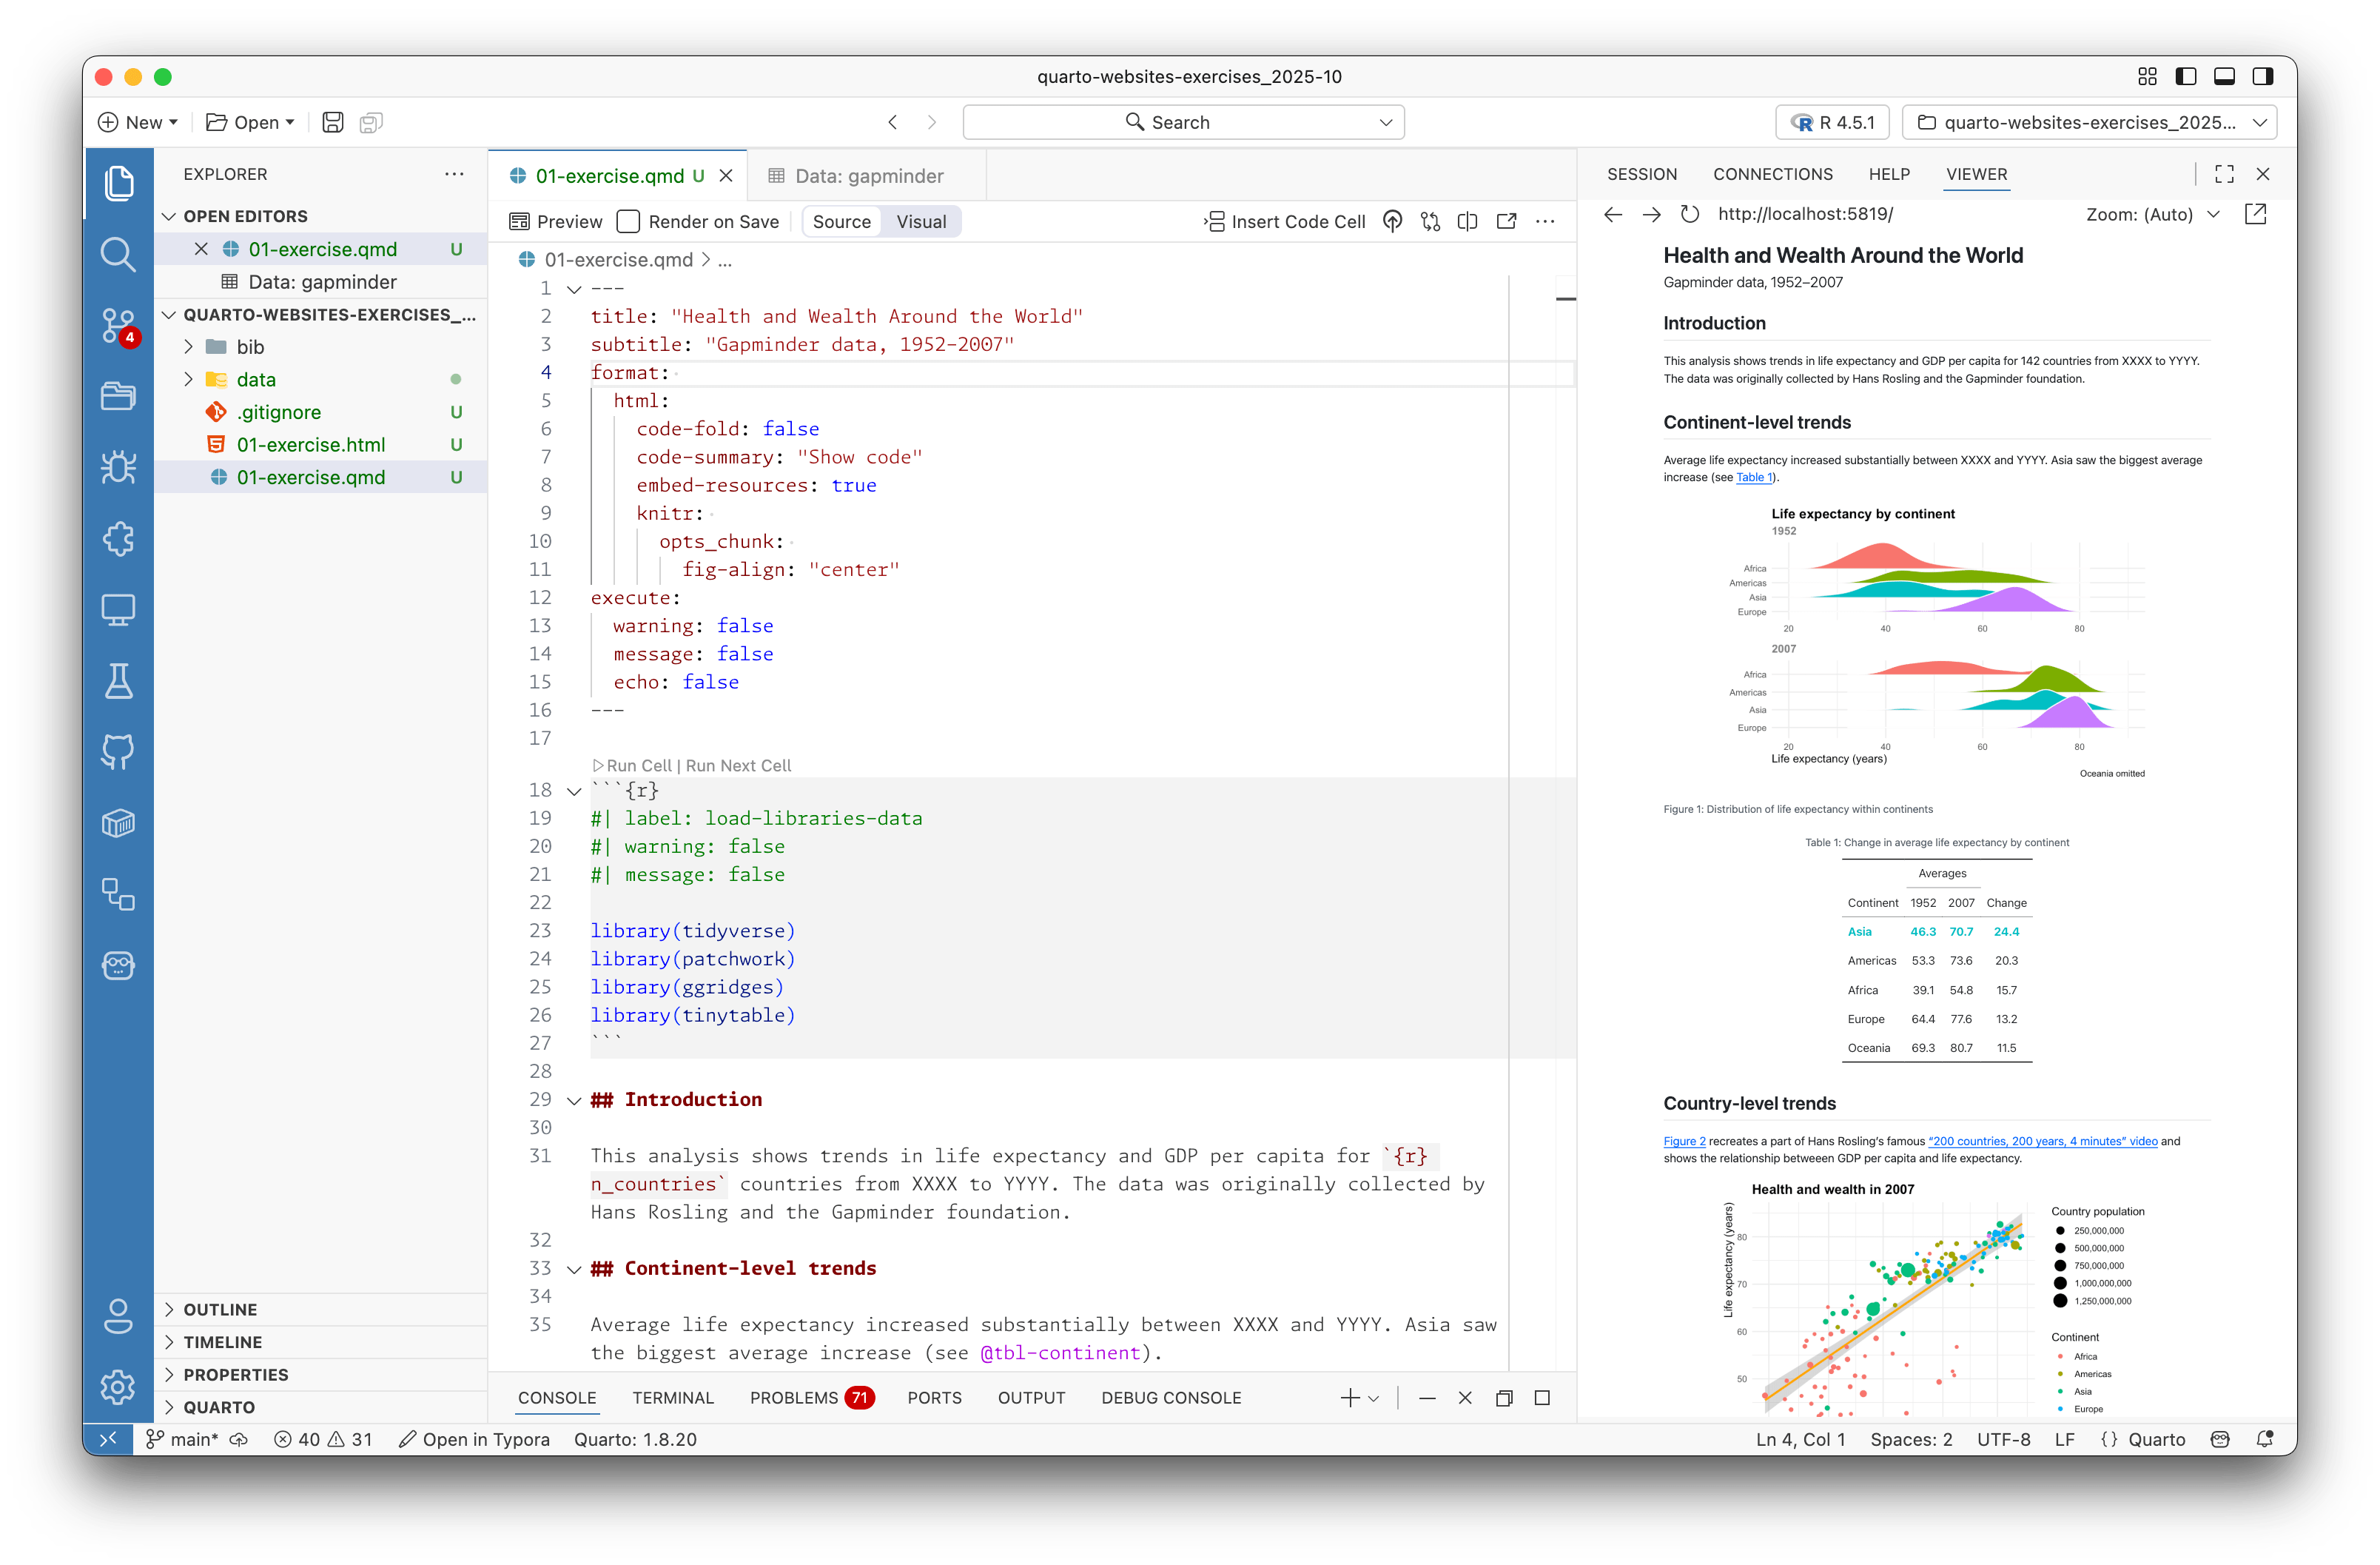Open the Extensions view icon
The height and width of the screenshot is (1565, 2380).
[x=118, y=538]
